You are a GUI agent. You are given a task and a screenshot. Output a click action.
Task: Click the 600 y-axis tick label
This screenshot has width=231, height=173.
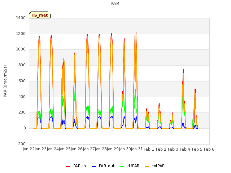tap(22, 81)
